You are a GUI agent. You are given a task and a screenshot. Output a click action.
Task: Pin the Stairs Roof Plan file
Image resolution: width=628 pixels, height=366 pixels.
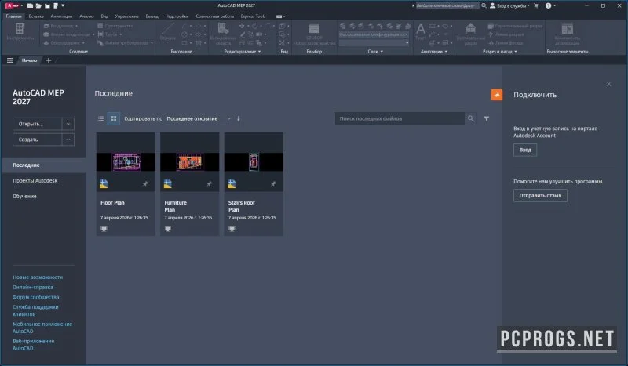point(273,184)
